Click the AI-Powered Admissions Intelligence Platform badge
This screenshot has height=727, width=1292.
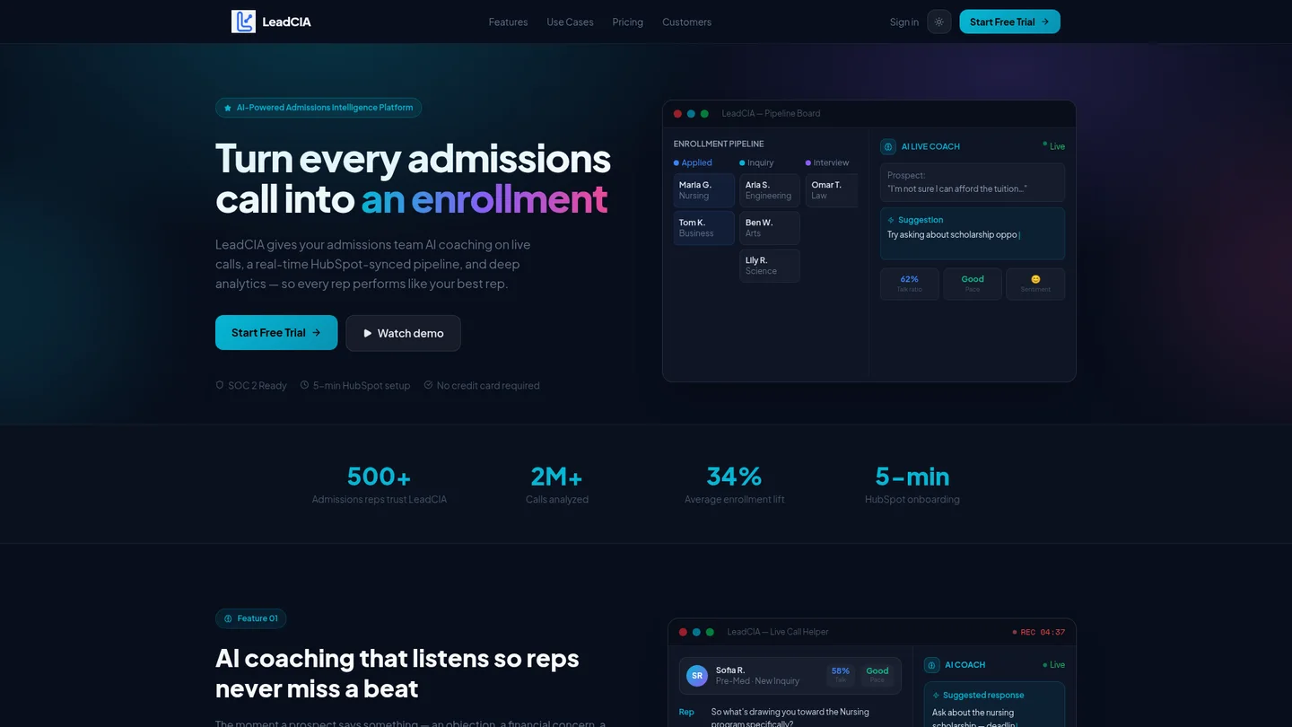pos(319,108)
